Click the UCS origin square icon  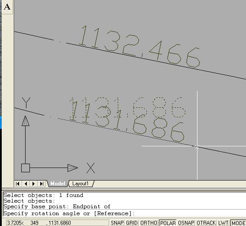pyautogui.click(x=26, y=168)
